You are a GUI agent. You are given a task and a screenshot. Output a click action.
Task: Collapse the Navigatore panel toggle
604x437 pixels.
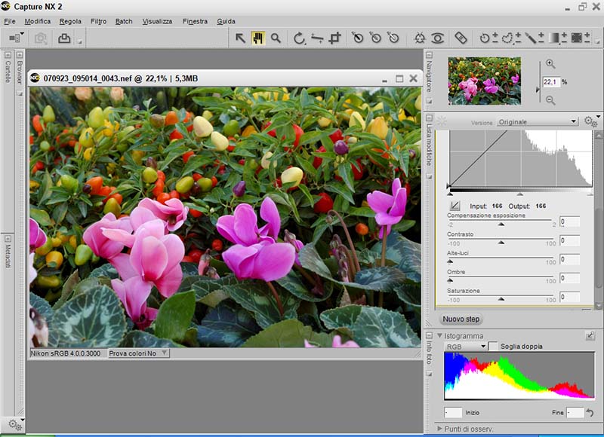(x=429, y=55)
